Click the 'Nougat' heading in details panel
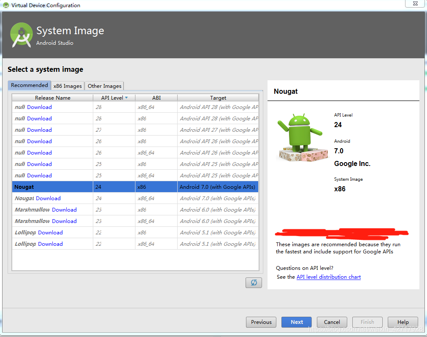This screenshot has height=337, width=427. tap(286, 91)
